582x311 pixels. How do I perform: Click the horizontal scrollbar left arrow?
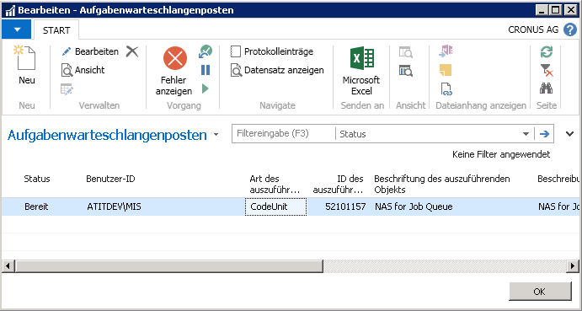point(8,266)
